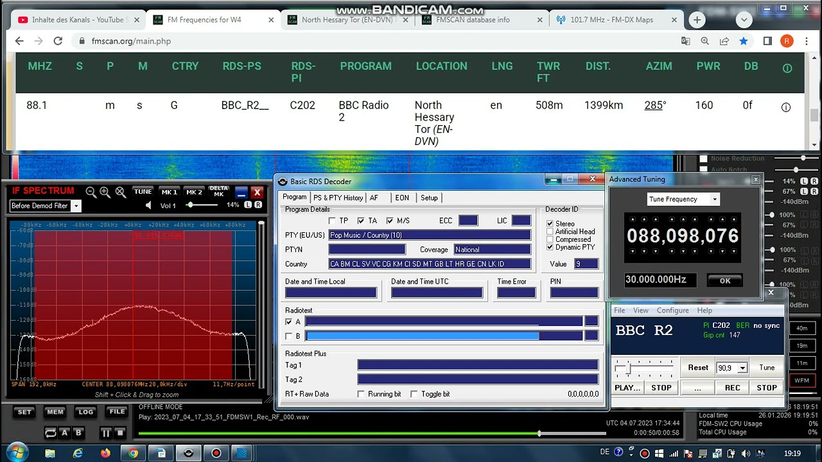822x462 pixels.
Task: Select the Program tab in RDS Decoder
Action: (295, 197)
